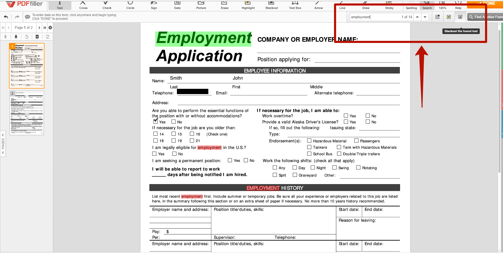The height and width of the screenshot is (253, 503).
Task: Activate the Erase tool
Action: point(225,5)
